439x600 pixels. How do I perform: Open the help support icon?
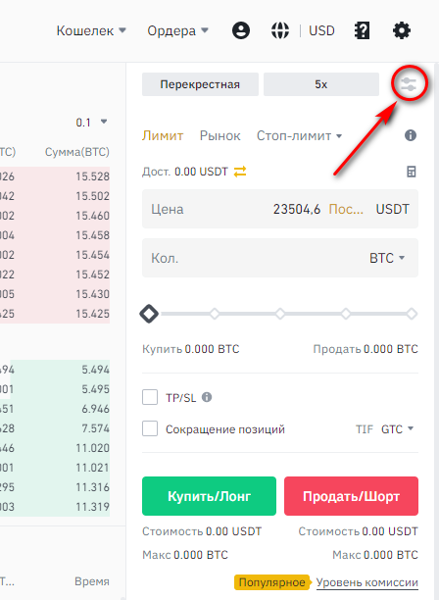coord(362,30)
